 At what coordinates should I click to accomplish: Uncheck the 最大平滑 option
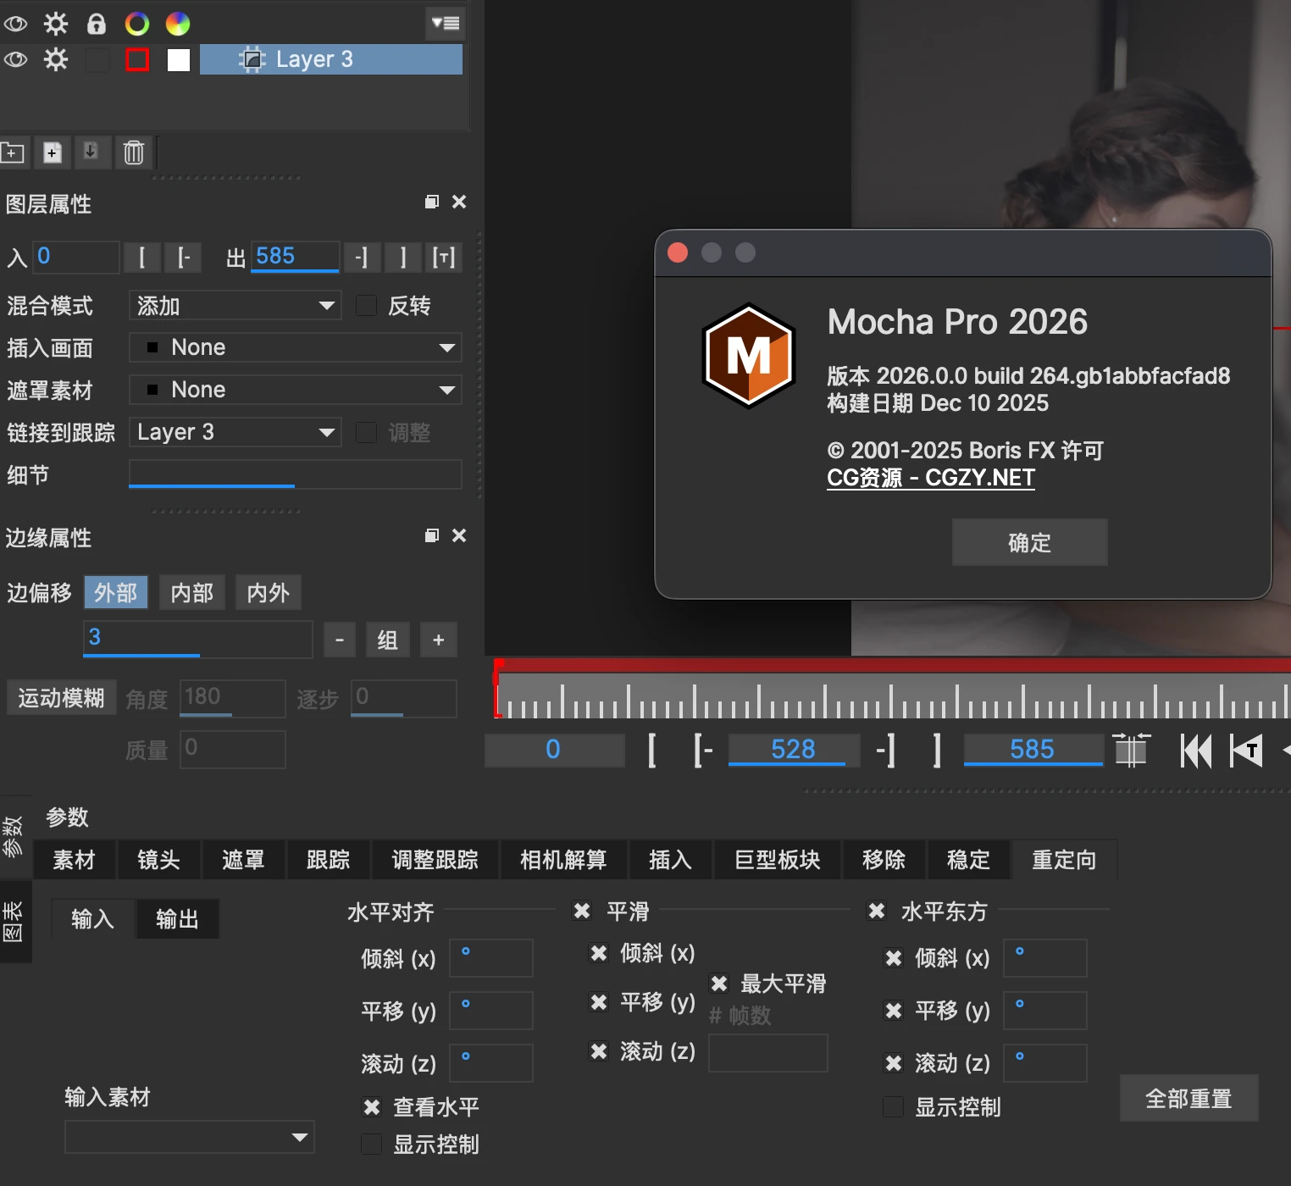tap(719, 984)
